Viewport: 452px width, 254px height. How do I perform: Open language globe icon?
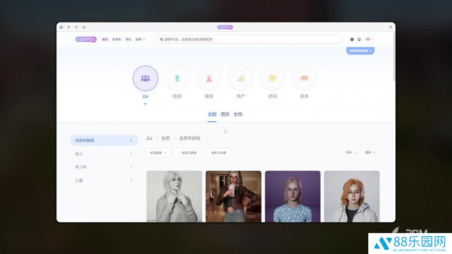352,39
